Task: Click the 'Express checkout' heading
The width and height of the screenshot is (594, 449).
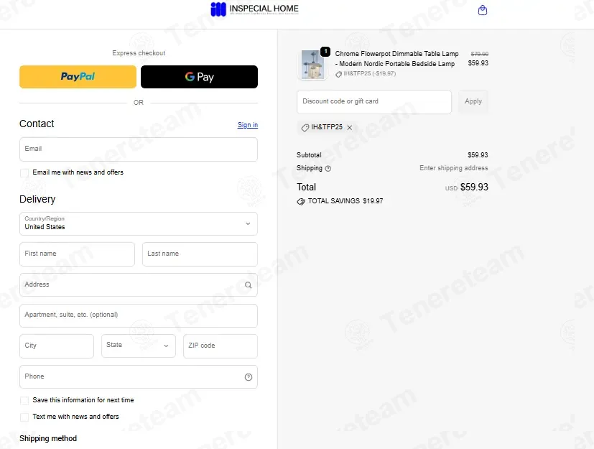Action: point(139,53)
